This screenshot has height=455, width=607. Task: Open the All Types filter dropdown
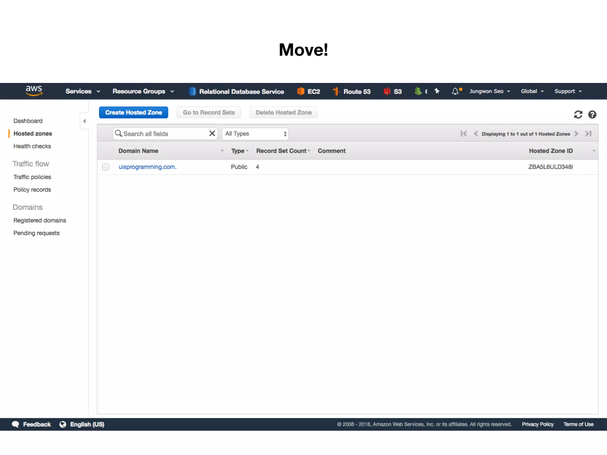click(x=255, y=134)
